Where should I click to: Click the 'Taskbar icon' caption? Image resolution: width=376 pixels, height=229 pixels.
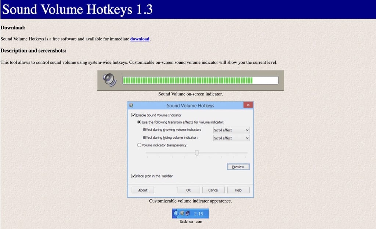tap(191, 222)
